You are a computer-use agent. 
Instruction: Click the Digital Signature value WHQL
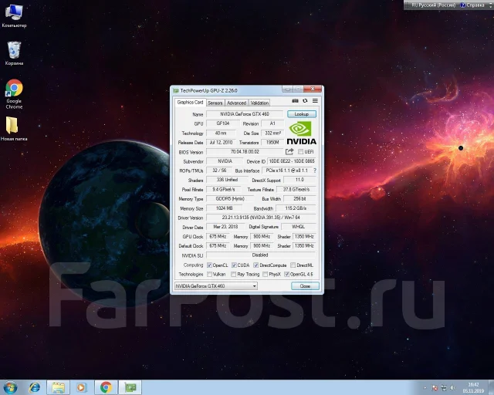coord(299,227)
